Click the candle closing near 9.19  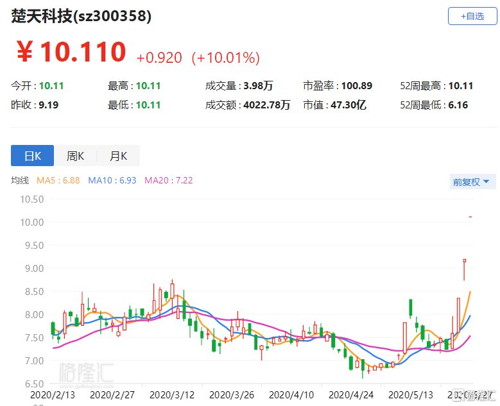click(x=464, y=269)
